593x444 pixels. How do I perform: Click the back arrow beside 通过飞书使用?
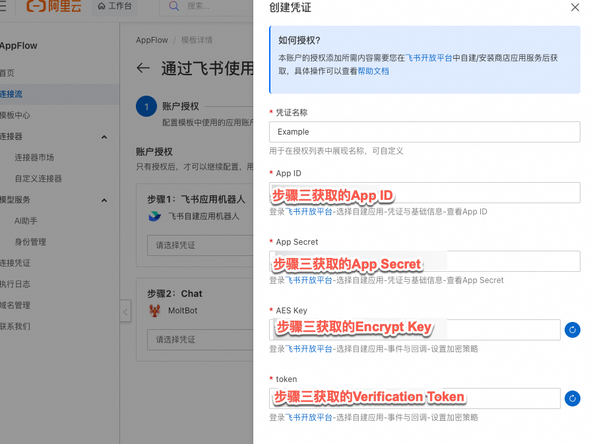click(x=143, y=68)
